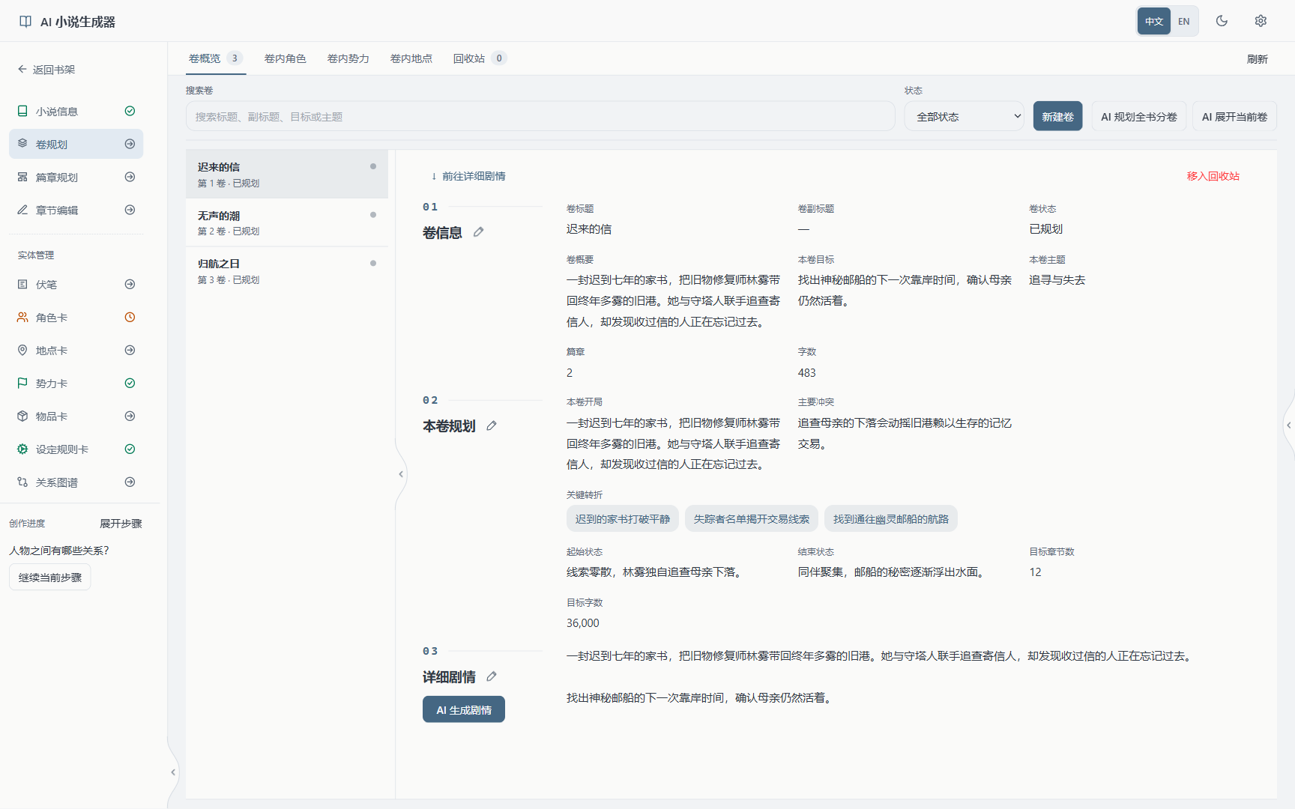This screenshot has width=1295, height=809.
Task: Switch to 卷内地点 tab
Action: pos(411,58)
